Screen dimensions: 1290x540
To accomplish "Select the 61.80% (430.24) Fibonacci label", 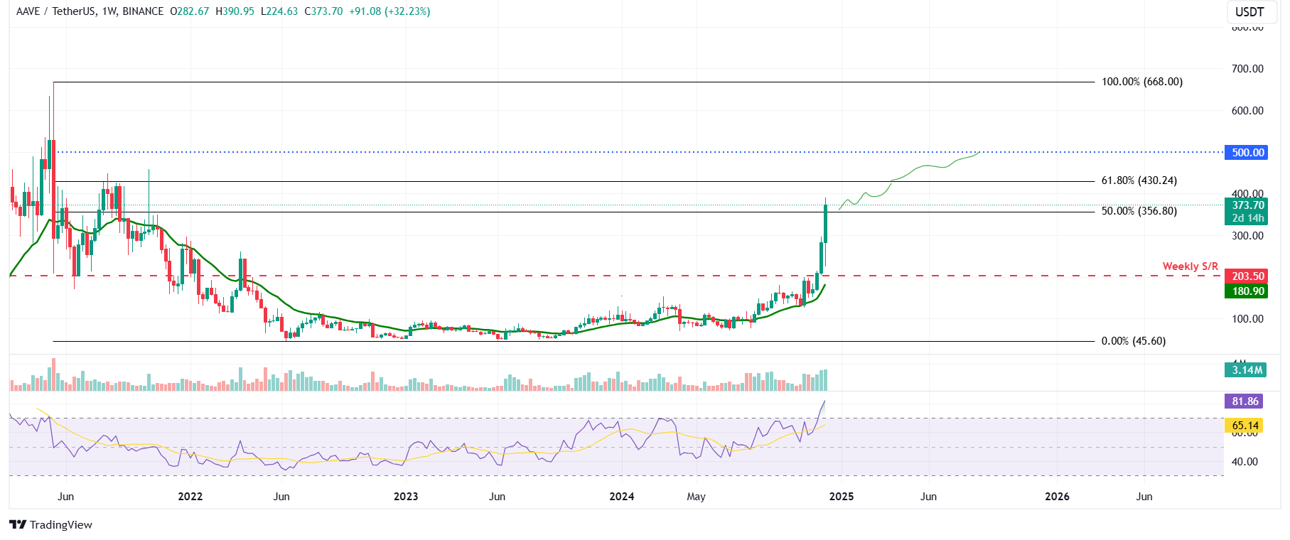I will point(1139,180).
